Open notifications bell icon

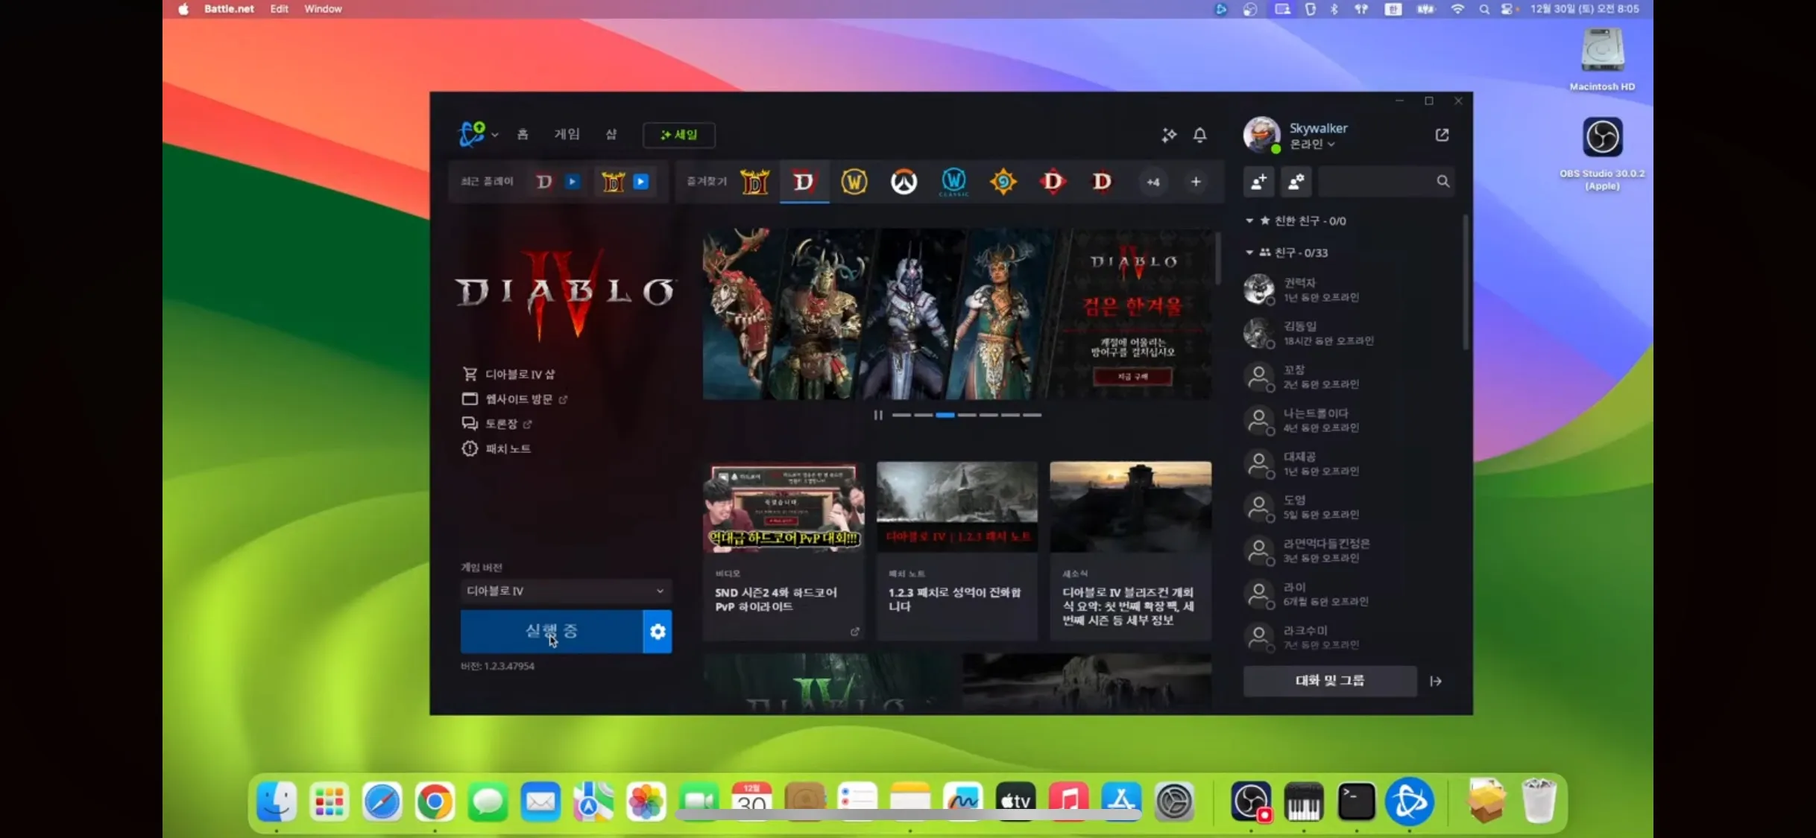click(x=1199, y=135)
